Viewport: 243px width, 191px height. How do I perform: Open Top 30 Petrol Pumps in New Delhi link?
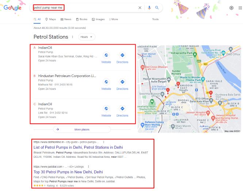68,172
